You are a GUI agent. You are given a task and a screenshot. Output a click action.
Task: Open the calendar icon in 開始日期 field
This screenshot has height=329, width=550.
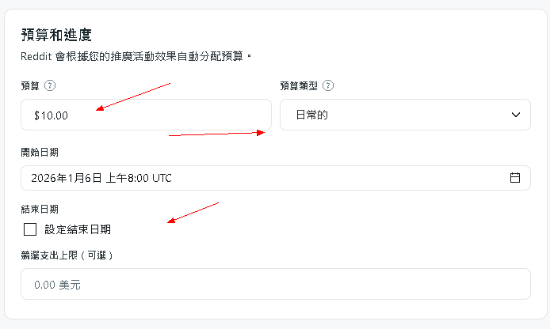point(514,178)
